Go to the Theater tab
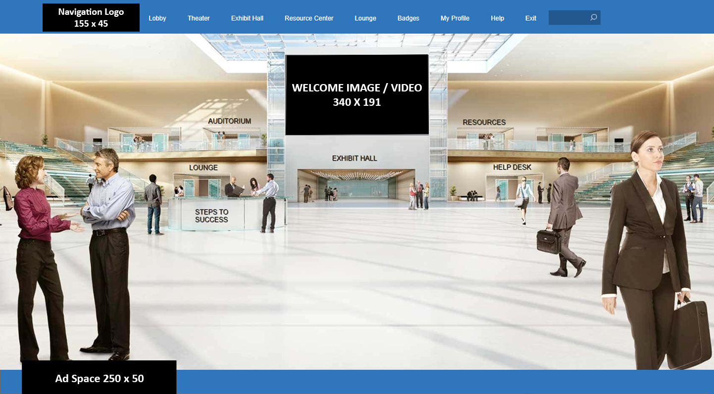The width and height of the screenshot is (714, 394). point(199,18)
